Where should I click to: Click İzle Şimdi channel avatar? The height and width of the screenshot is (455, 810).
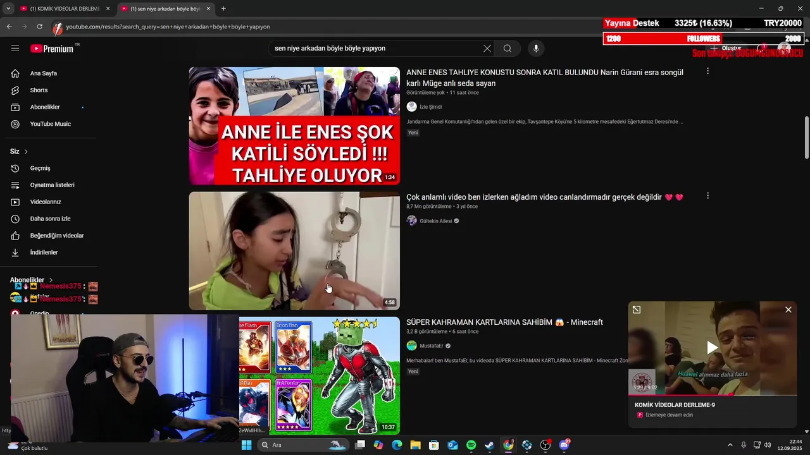[411, 107]
